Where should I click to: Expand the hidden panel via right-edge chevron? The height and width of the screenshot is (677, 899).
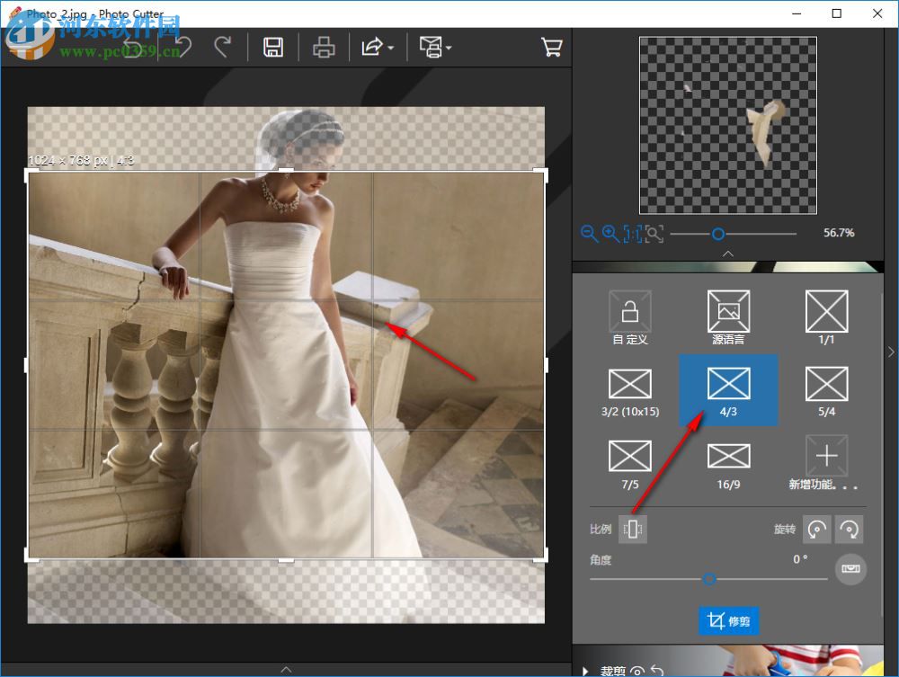(x=891, y=352)
